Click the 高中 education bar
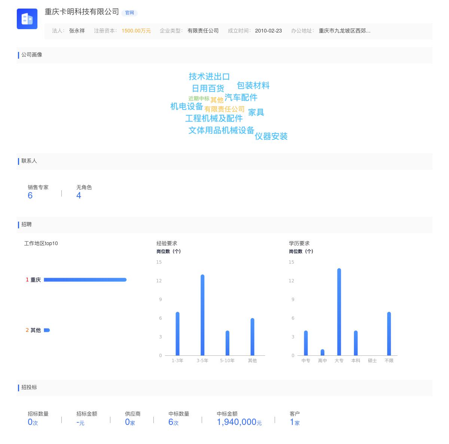 click(x=323, y=352)
